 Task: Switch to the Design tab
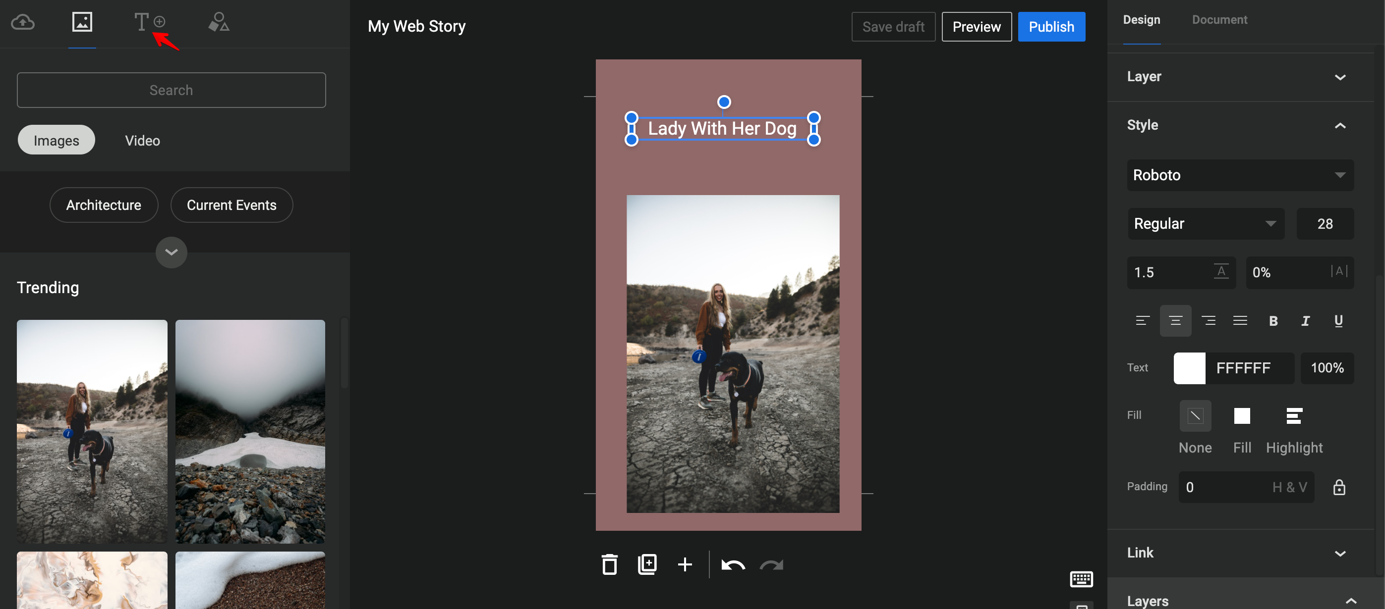(1142, 19)
